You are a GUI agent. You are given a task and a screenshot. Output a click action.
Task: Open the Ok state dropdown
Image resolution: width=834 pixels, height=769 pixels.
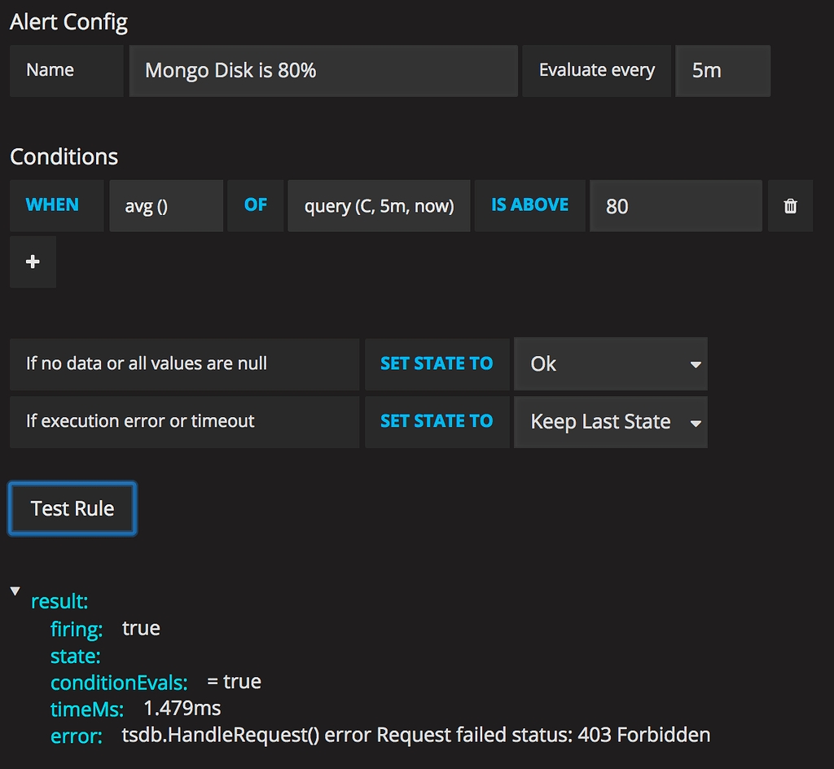610,364
